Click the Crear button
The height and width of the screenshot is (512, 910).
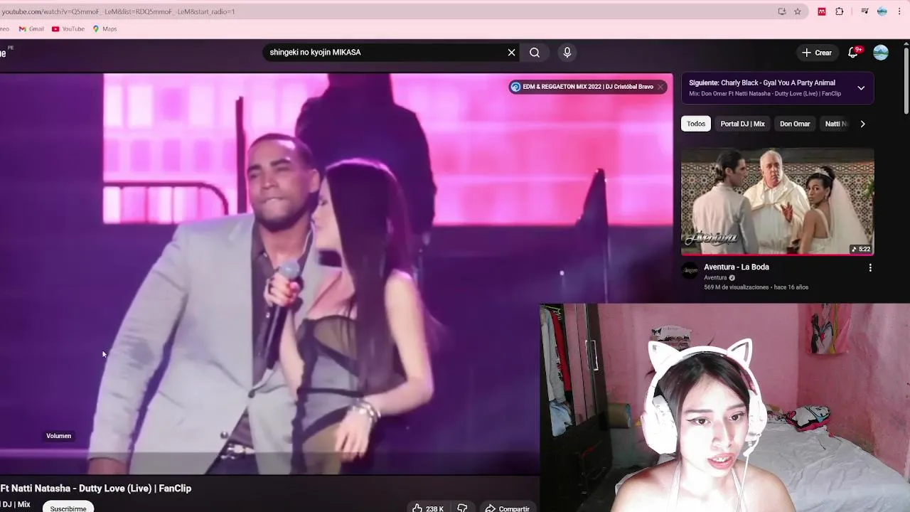pos(816,53)
